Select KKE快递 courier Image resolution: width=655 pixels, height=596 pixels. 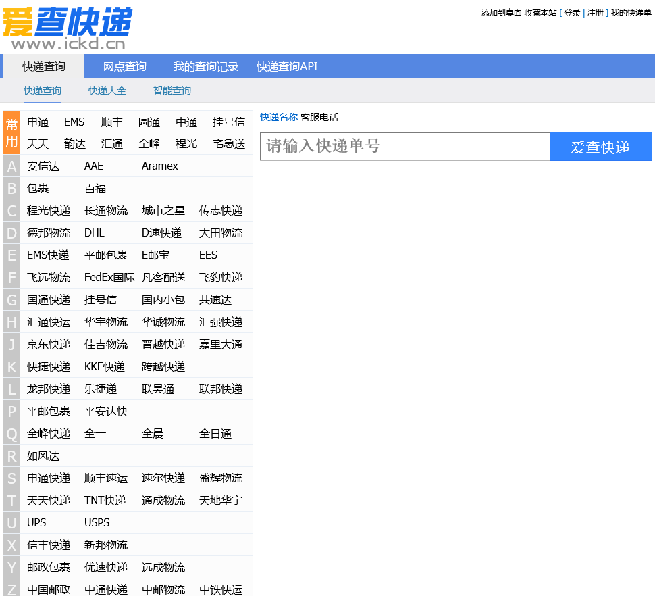(x=105, y=366)
